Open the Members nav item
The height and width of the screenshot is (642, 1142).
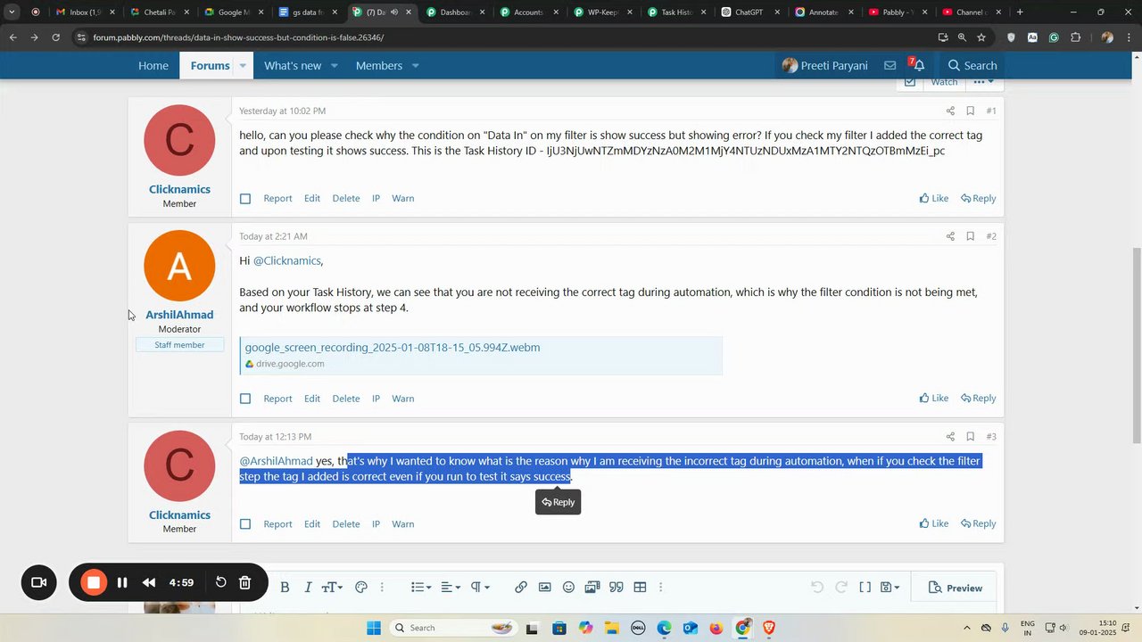pos(379,66)
